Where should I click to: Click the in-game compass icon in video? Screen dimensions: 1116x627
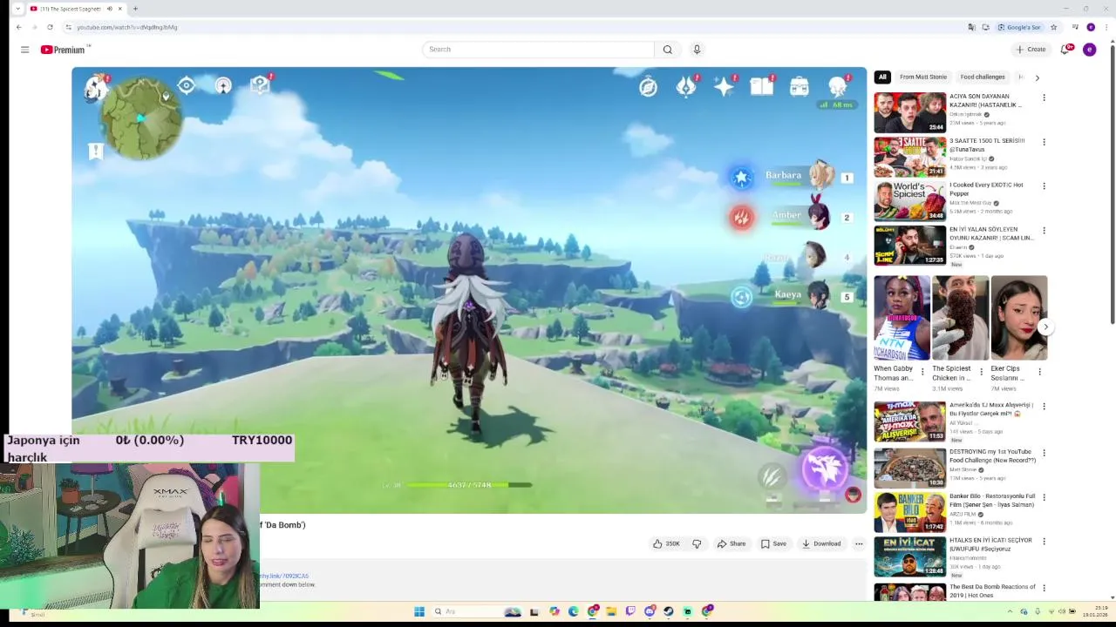click(648, 86)
